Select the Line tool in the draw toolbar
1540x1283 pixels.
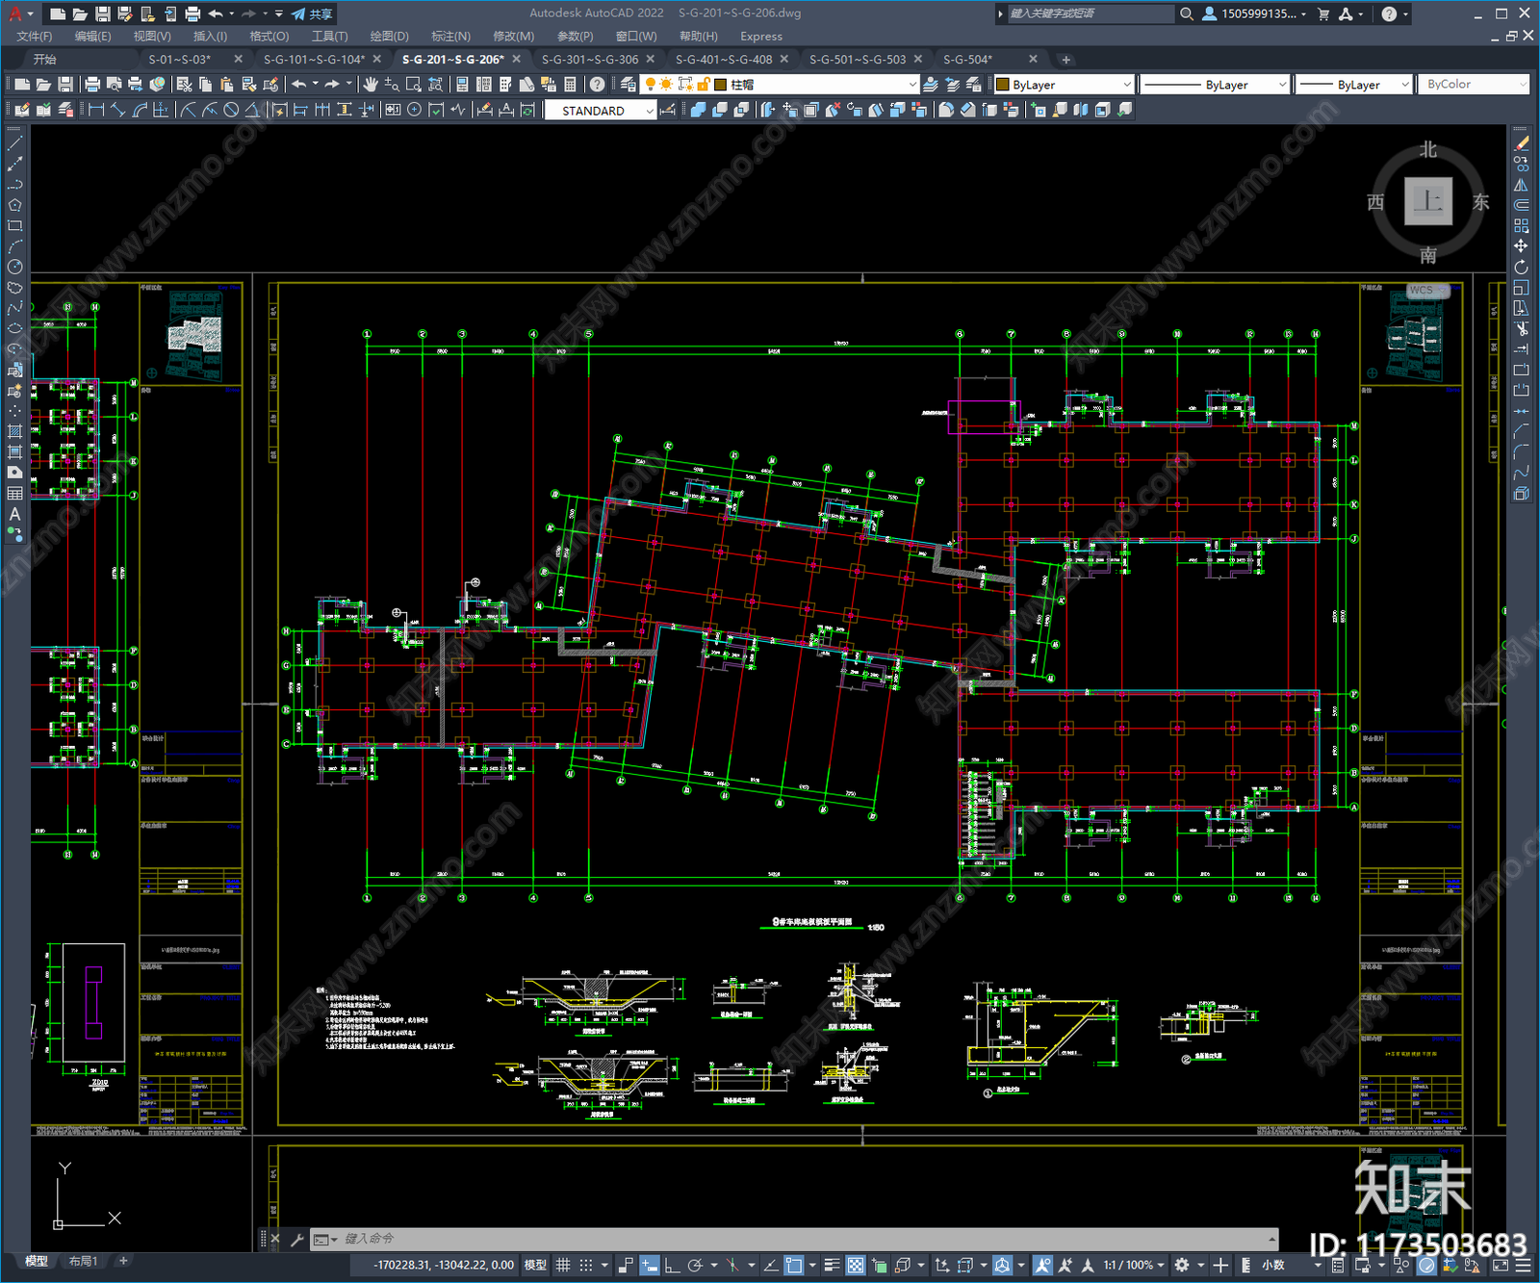coord(14,143)
